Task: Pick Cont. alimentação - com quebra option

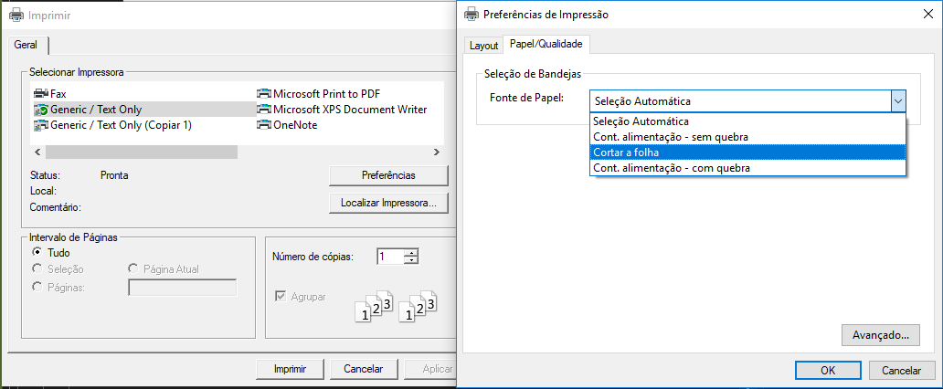Action: point(747,168)
